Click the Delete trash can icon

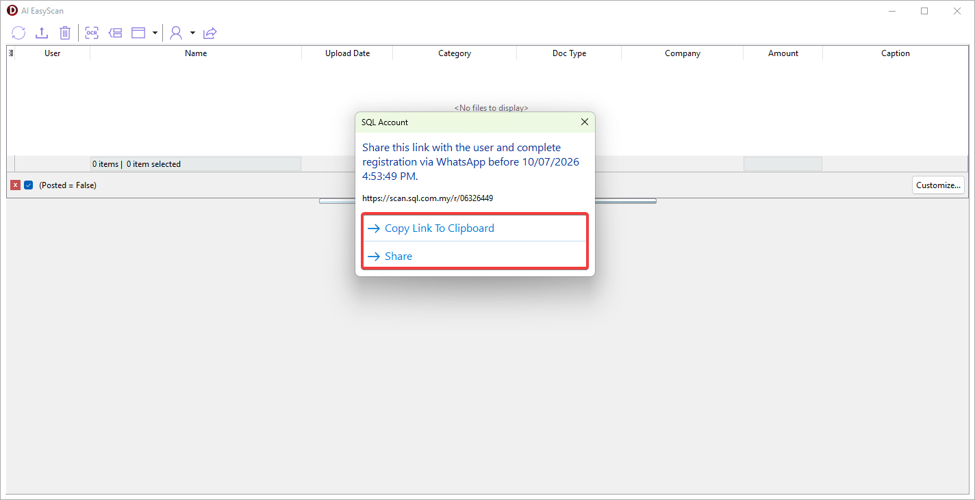coord(65,33)
